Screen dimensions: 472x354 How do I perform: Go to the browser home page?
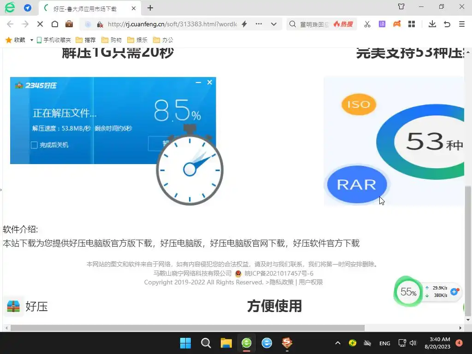pyautogui.click(x=55, y=24)
